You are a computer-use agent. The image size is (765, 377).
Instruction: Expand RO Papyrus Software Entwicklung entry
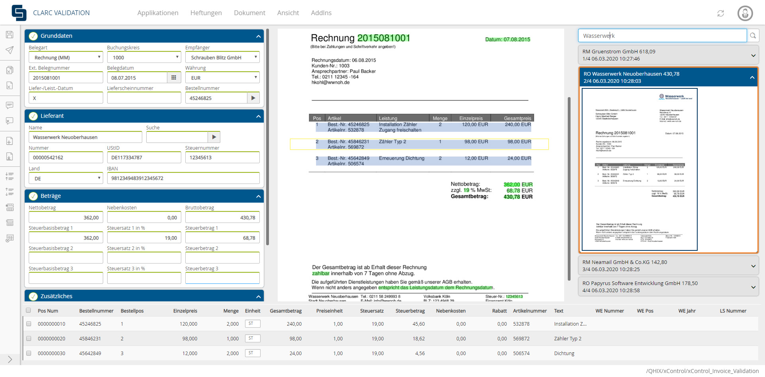(753, 287)
